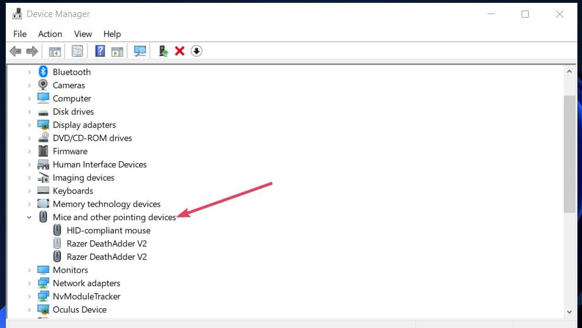
Task: Click the Monitors category icon
Action: (x=43, y=270)
